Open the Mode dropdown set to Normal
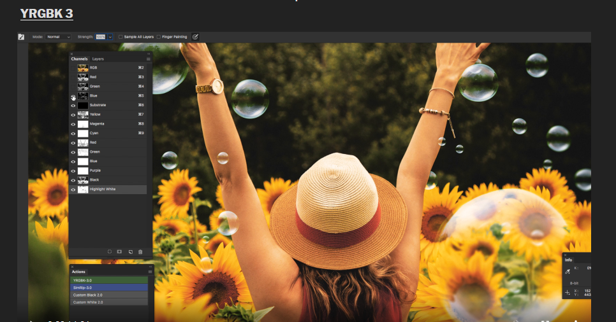This screenshot has width=616, height=322. point(59,37)
